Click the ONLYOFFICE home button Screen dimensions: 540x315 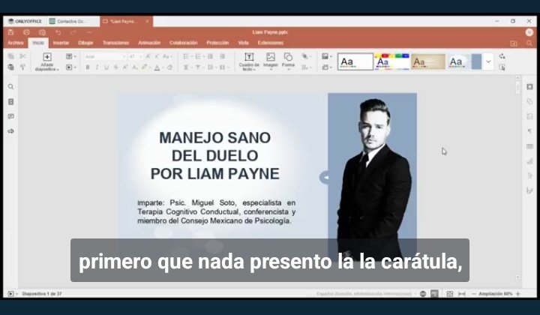[25, 21]
